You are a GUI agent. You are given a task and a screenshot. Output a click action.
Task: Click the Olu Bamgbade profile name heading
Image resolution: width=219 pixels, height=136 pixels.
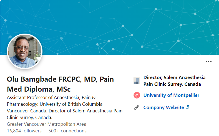[60, 84]
